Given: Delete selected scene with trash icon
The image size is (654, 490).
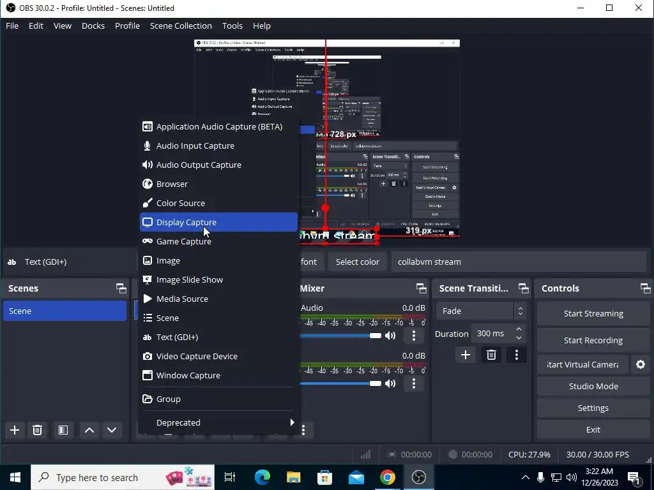Looking at the screenshot, I should (37, 430).
